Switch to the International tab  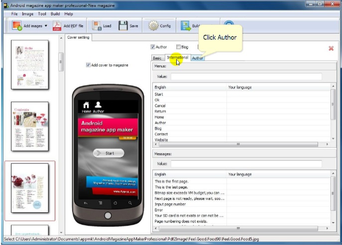click(178, 58)
